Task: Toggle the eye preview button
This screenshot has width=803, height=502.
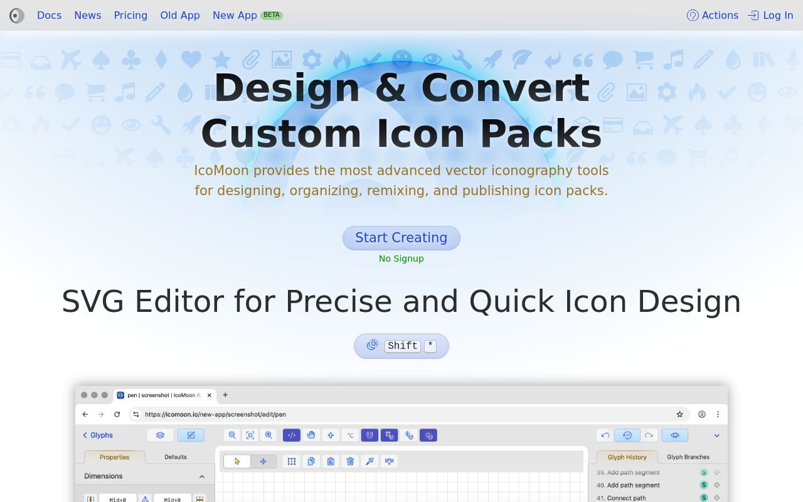Action: click(x=674, y=435)
